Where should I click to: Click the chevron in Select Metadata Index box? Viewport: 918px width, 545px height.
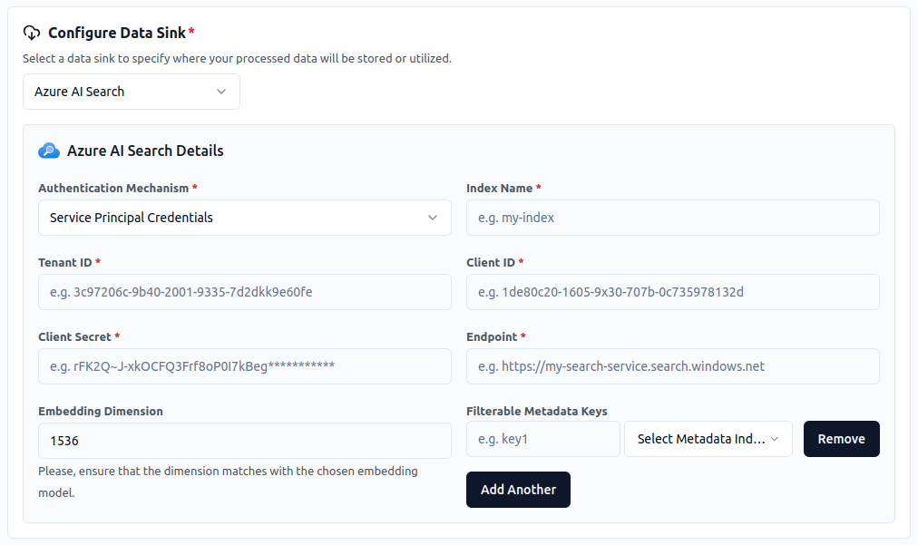pos(775,439)
